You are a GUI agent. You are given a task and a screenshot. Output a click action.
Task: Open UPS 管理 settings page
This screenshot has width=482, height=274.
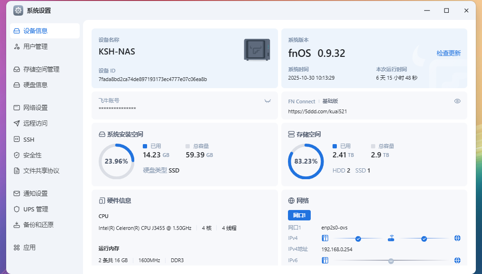click(36, 209)
